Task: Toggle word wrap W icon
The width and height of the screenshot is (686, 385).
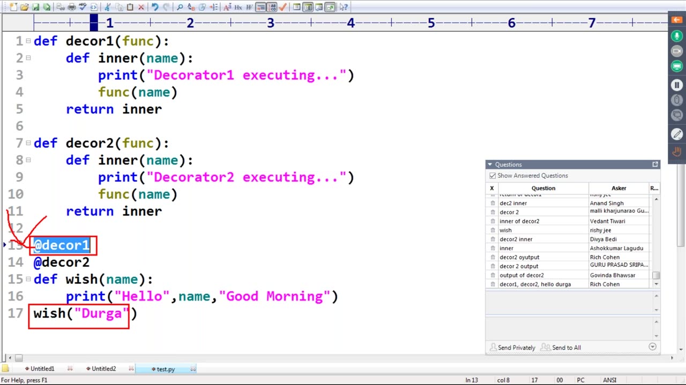Action: pyautogui.click(x=249, y=7)
